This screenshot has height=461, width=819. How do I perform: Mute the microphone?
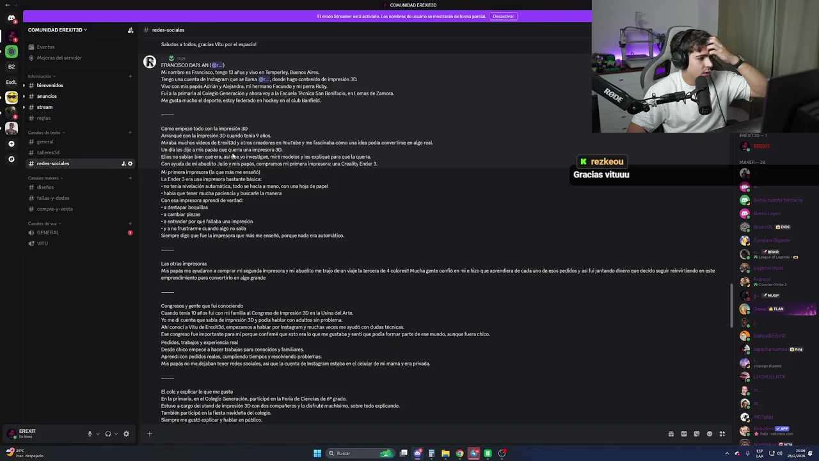click(90, 433)
